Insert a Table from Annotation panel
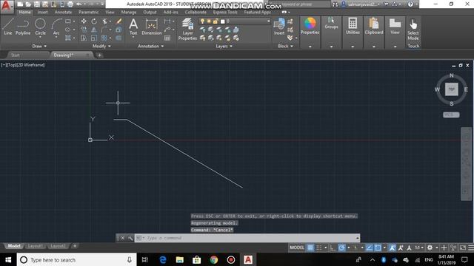The image size is (474, 266). (x=167, y=38)
